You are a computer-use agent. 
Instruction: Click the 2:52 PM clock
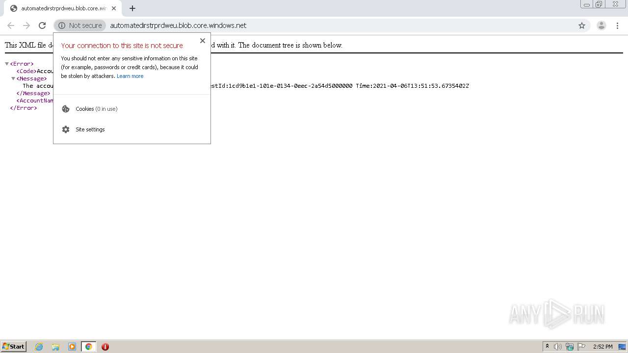click(x=602, y=347)
